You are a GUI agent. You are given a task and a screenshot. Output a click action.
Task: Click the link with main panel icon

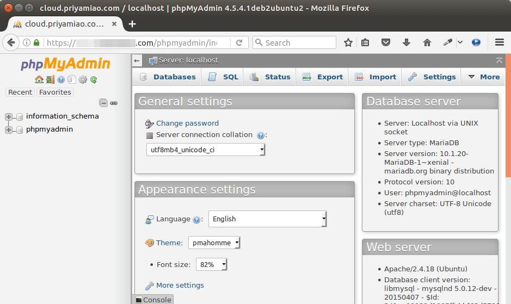(114, 103)
